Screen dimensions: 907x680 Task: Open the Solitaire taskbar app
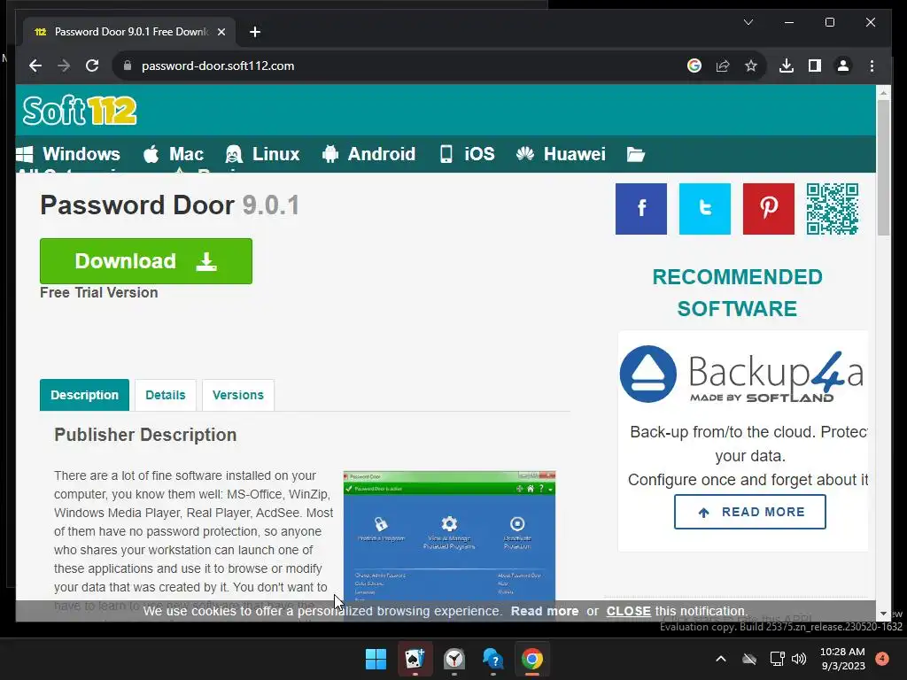(415, 659)
